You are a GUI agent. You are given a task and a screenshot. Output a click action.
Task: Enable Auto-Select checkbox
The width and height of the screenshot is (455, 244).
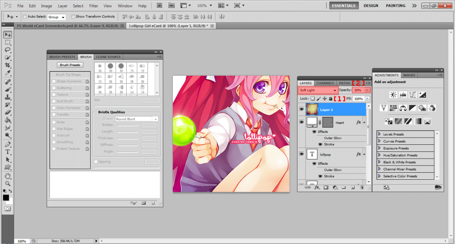click(x=25, y=16)
